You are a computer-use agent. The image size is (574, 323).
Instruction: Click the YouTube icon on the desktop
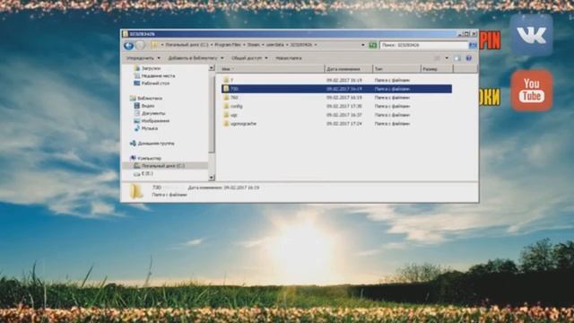[x=532, y=91]
